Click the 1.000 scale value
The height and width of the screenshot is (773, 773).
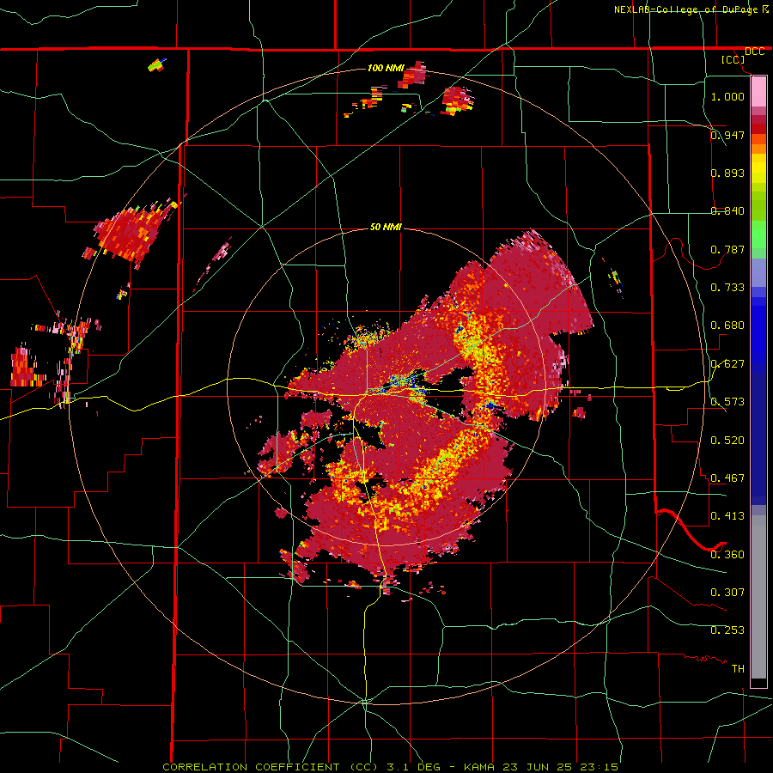coord(727,96)
